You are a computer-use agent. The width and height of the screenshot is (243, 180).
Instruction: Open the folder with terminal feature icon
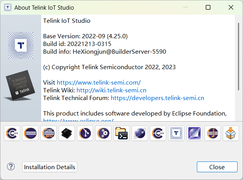tap(121, 133)
